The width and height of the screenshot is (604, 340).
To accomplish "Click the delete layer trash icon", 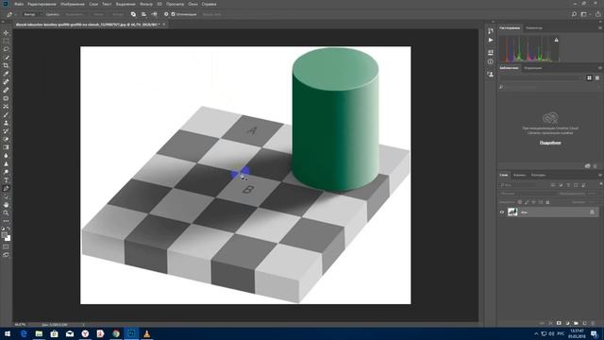I will [x=594, y=323].
